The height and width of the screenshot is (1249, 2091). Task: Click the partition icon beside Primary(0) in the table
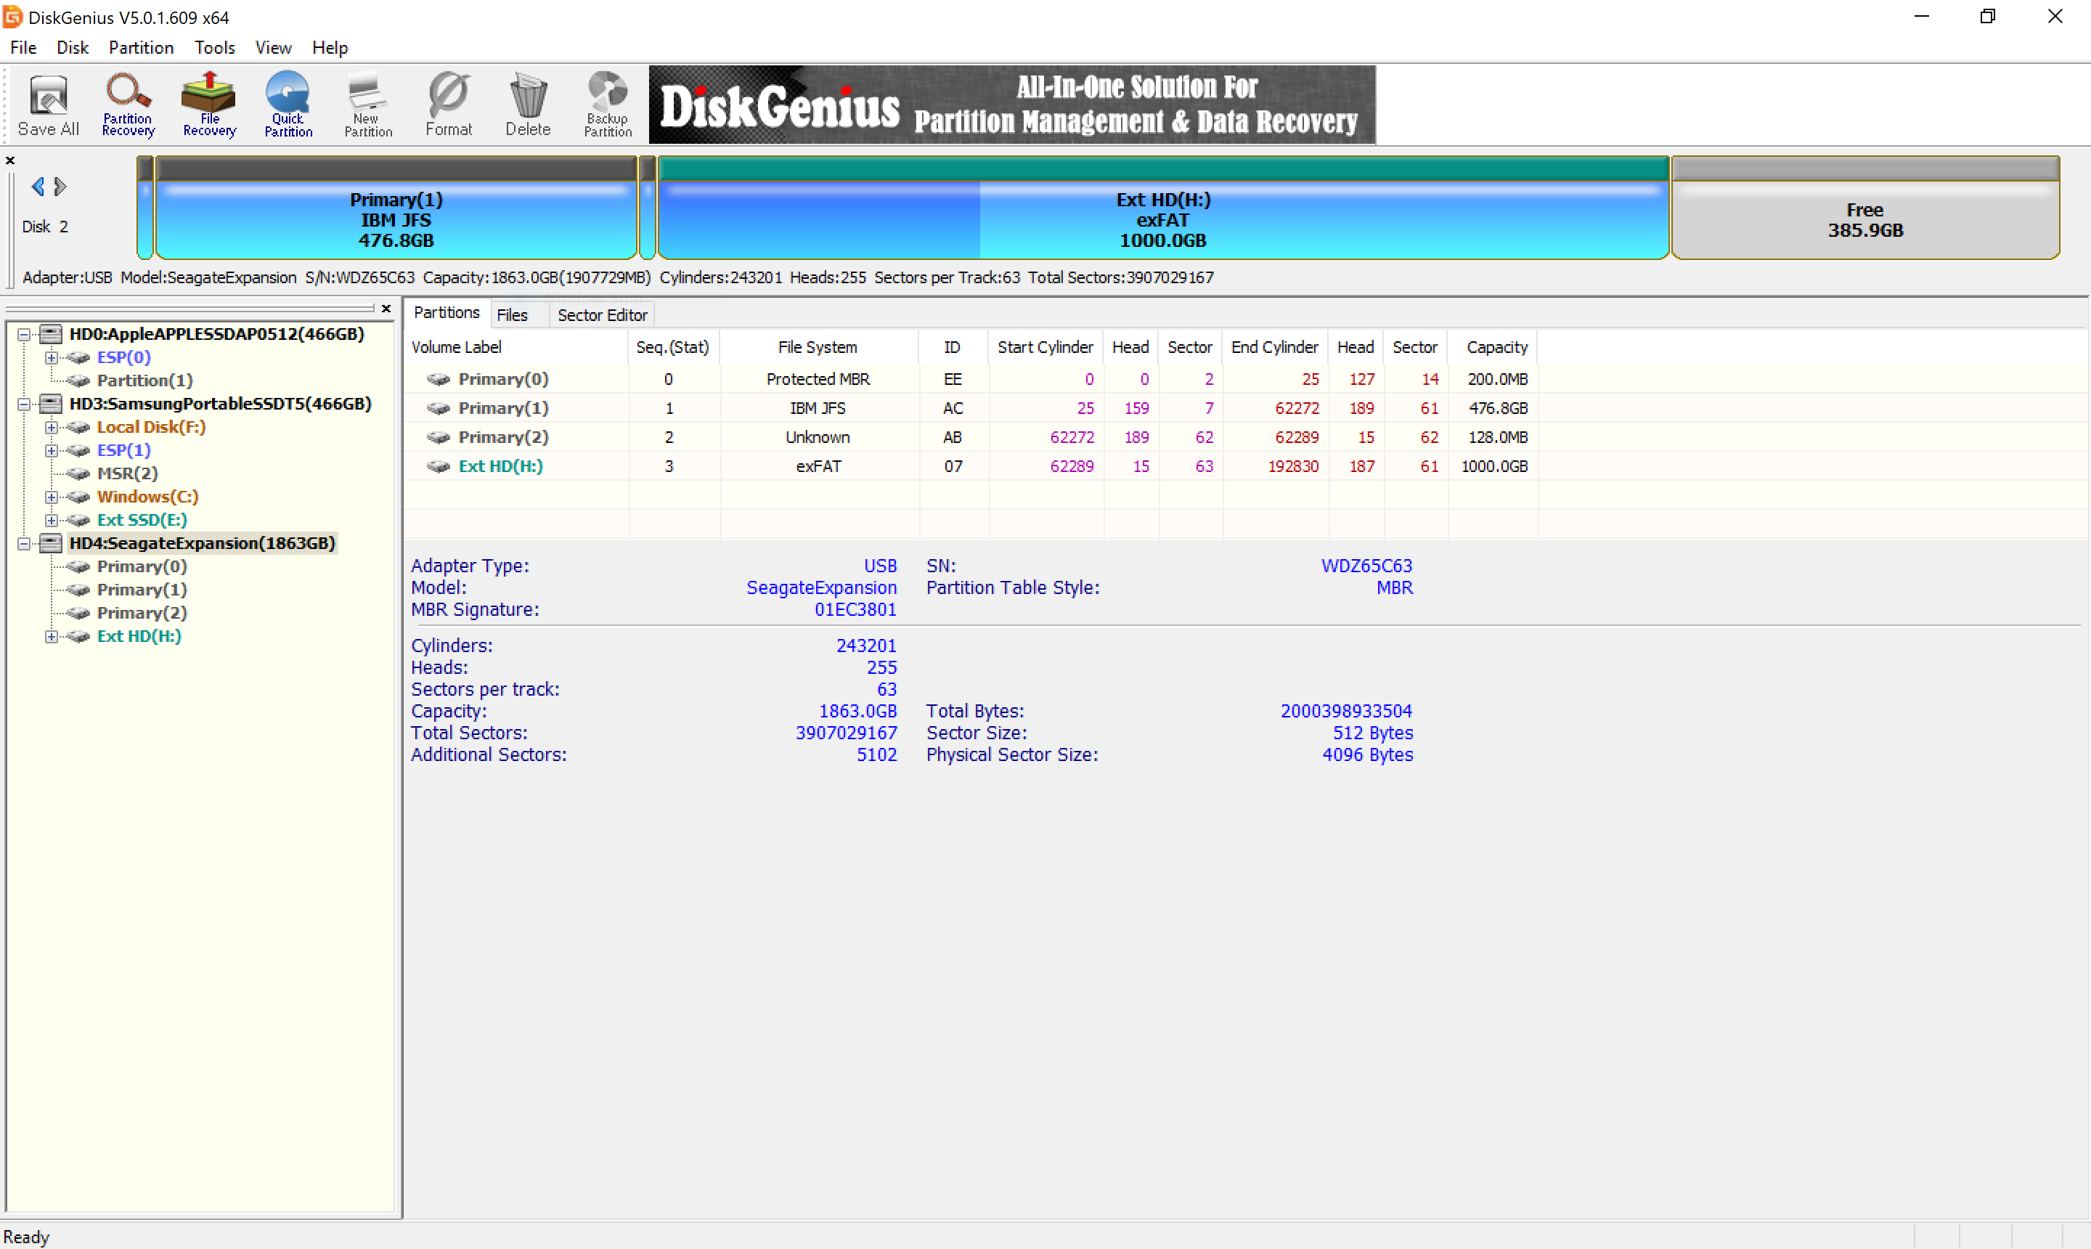coord(439,380)
